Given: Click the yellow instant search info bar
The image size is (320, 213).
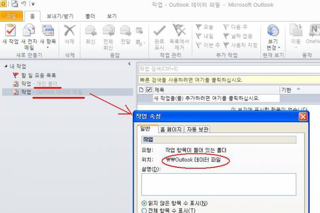Looking at the screenshot, I should point(229,80).
